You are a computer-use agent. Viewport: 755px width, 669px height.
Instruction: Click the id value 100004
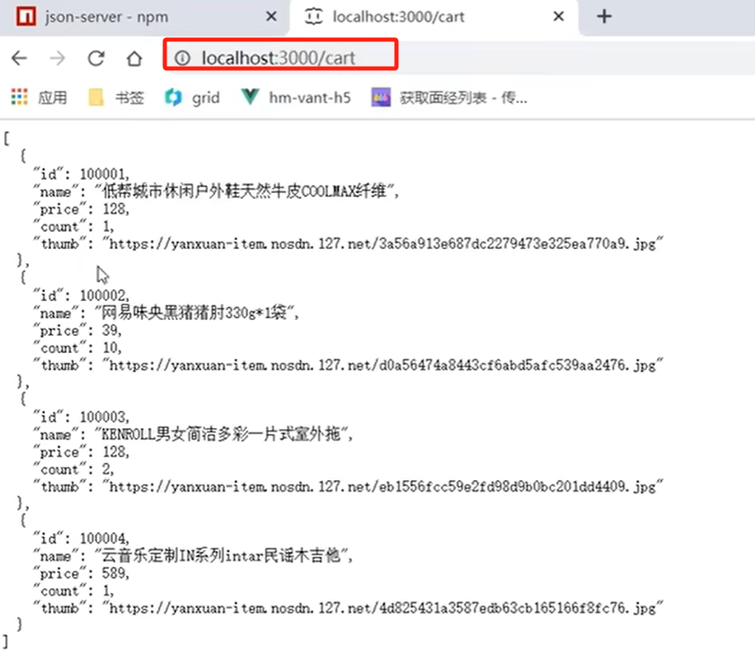(102, 539)
